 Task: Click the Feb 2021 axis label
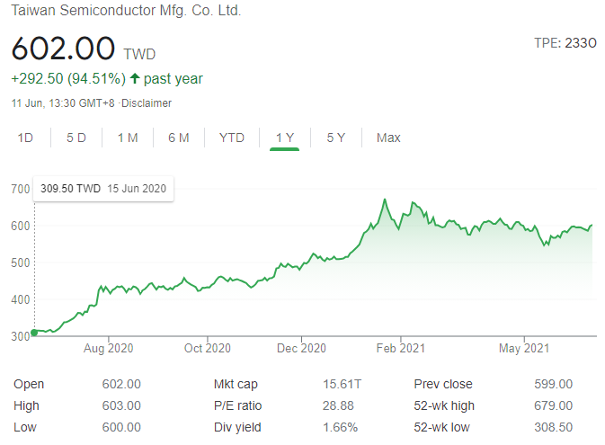pos(401,349)
